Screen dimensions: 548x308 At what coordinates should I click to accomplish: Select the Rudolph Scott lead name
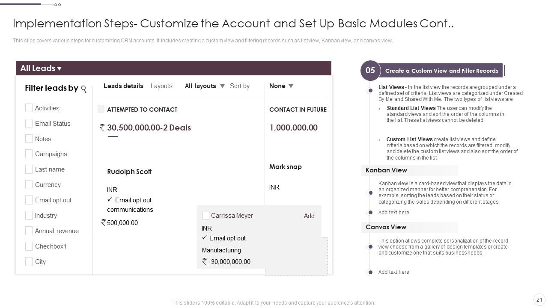point(129,172)
